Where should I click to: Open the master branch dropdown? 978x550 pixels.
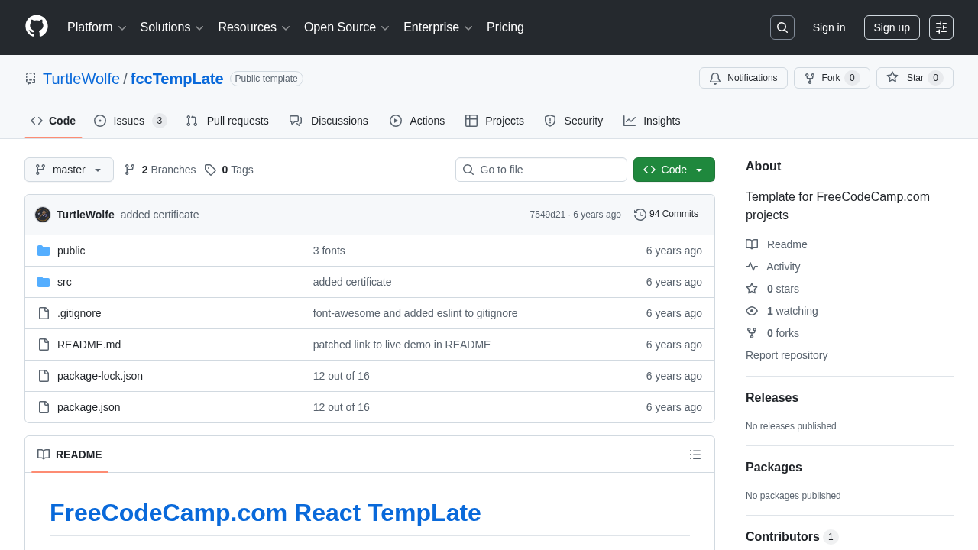[x=69, y=170]
